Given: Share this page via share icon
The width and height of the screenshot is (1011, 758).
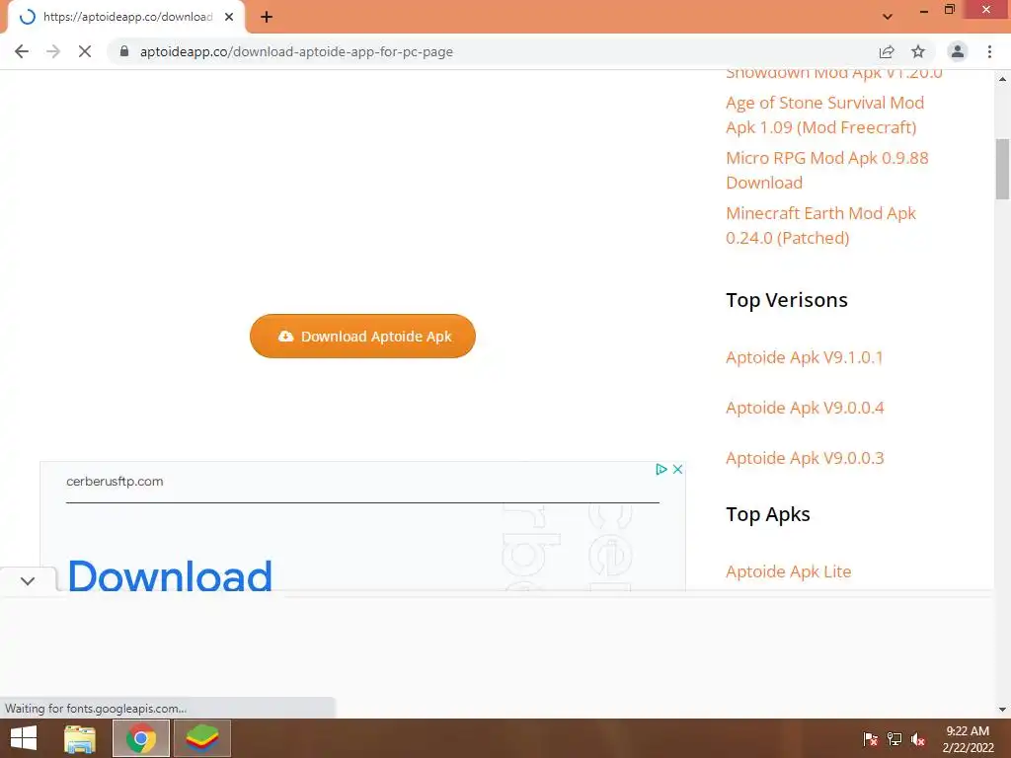Looking at the screenshot, I should coord(887,51).
